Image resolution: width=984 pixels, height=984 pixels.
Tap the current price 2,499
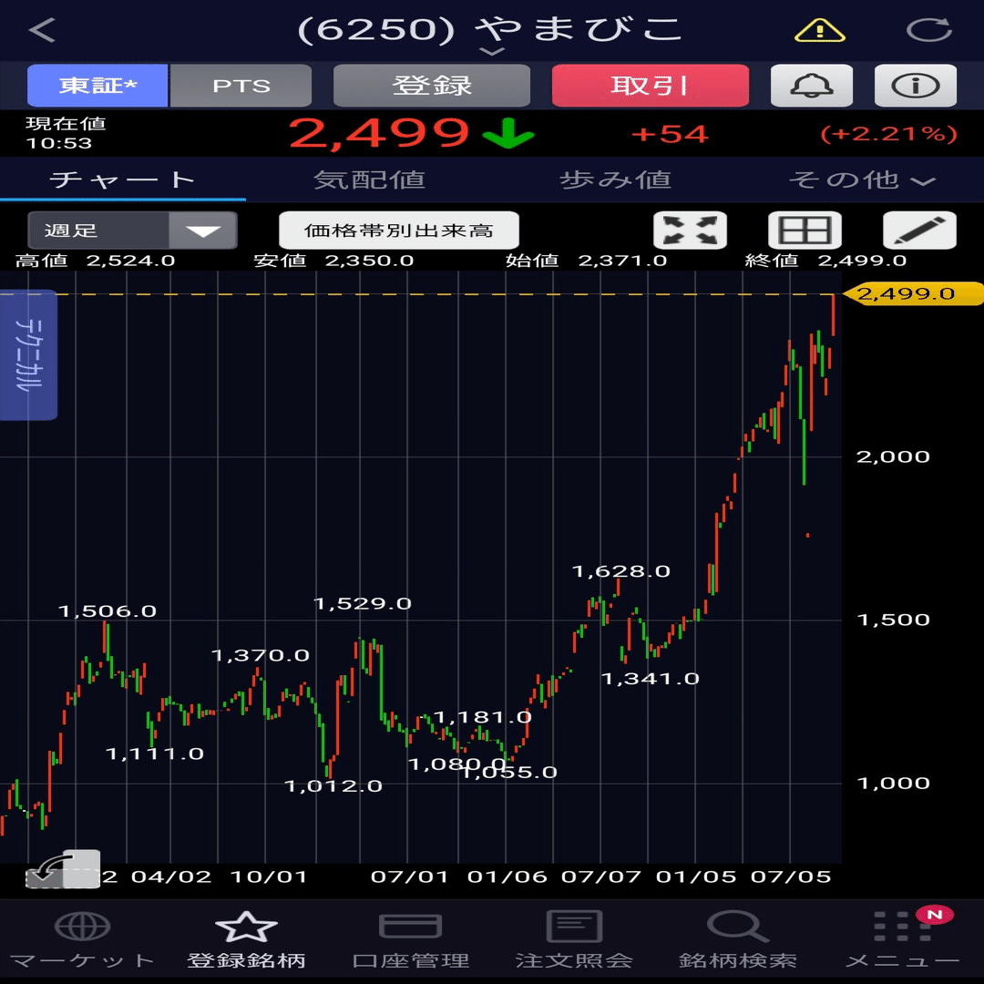coord(379,133)
